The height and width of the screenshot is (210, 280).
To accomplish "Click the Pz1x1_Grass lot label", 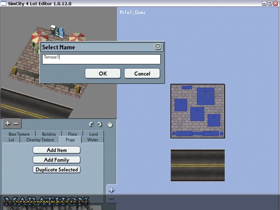I will coord(132,12).
